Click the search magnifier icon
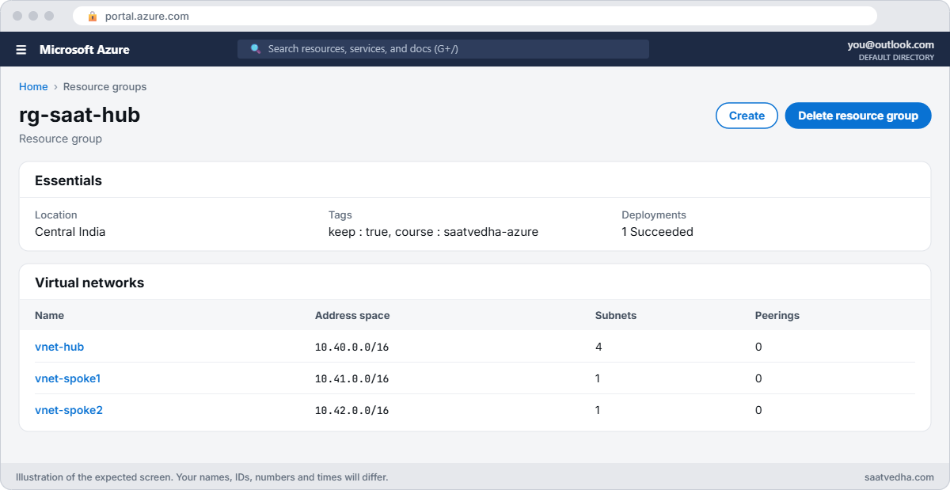The height and width of the screenshot is (490, 950). pyautogui.click(x=256, y=49)
